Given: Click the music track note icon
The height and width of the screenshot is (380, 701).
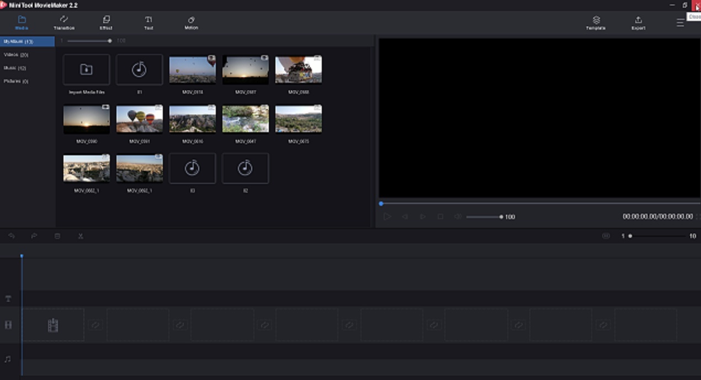Looking at the screenshot, I should (x=8, y=359).
